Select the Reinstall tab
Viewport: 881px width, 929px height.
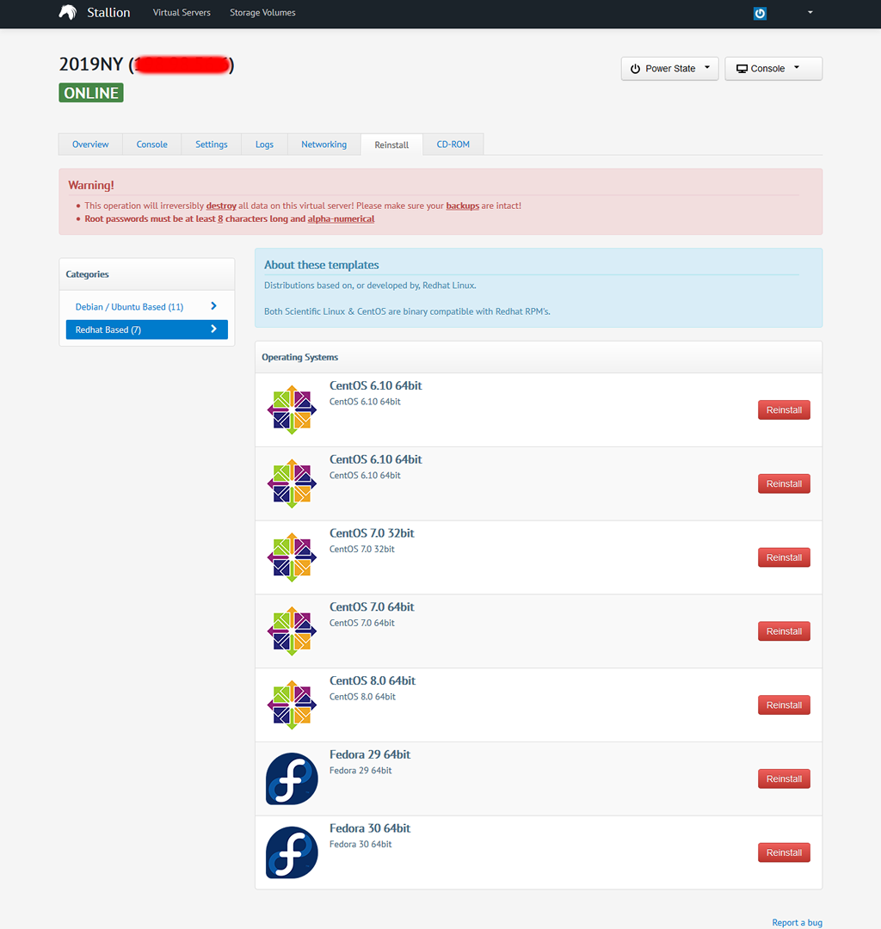391,145
